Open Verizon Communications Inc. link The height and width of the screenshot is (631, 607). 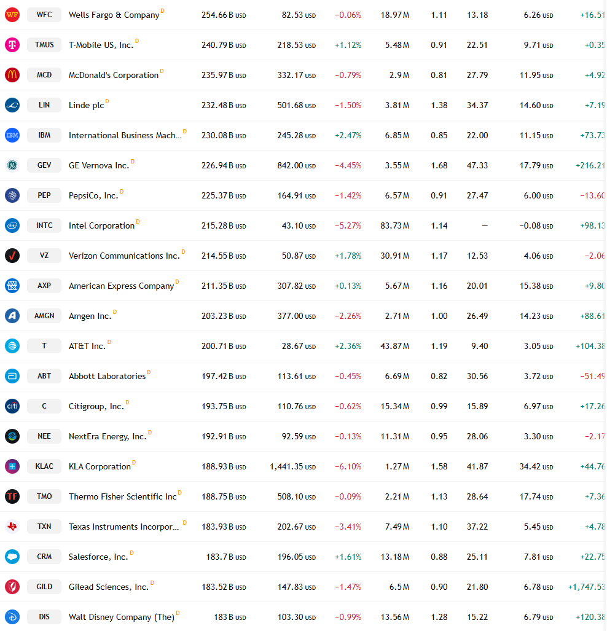click(x=124, y=256)
